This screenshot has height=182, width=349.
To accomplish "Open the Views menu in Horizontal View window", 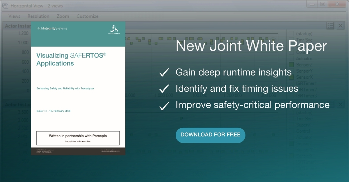I will point(14,16).
